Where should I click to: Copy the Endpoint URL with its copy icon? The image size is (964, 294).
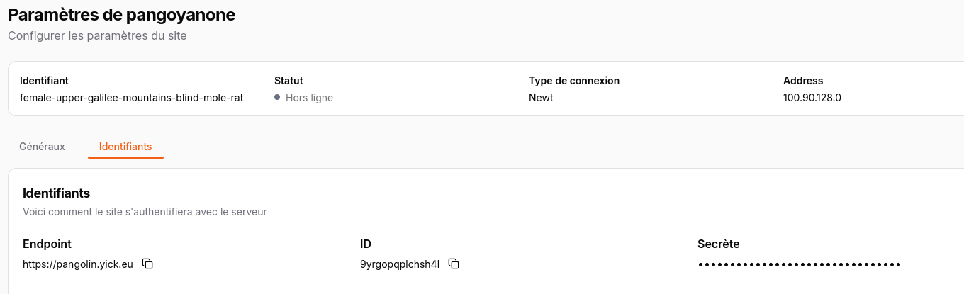pos(147,264)
